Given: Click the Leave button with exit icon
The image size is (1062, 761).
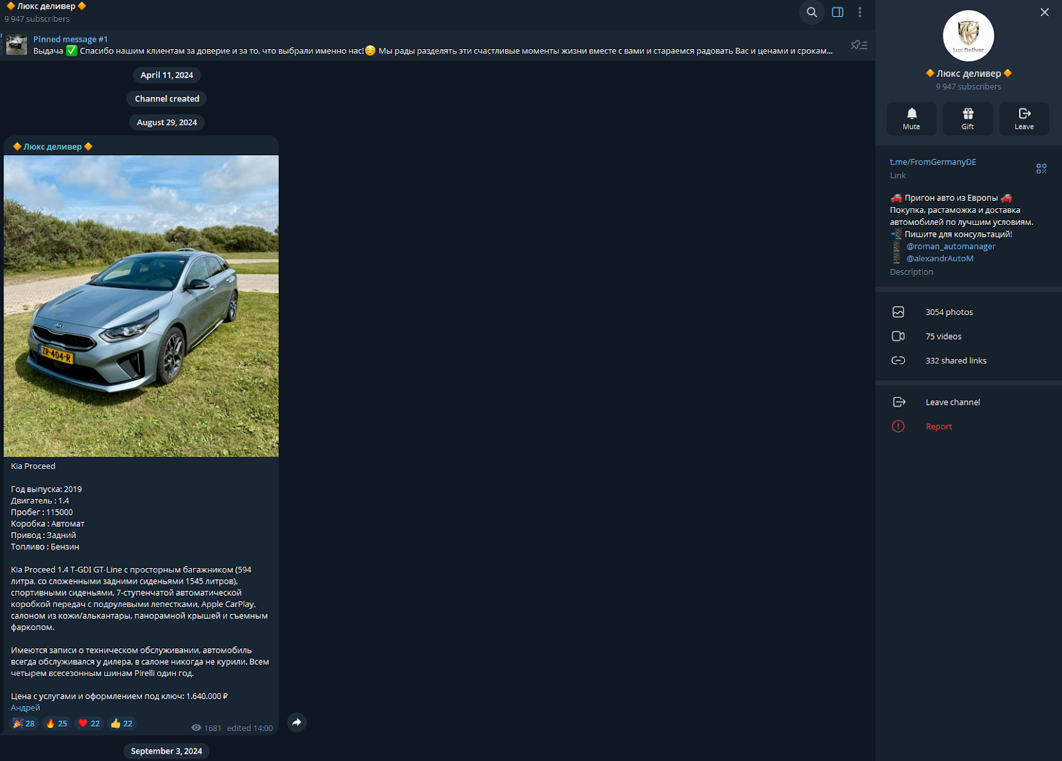Looking at the screenshot, I should pos(1024,119).
